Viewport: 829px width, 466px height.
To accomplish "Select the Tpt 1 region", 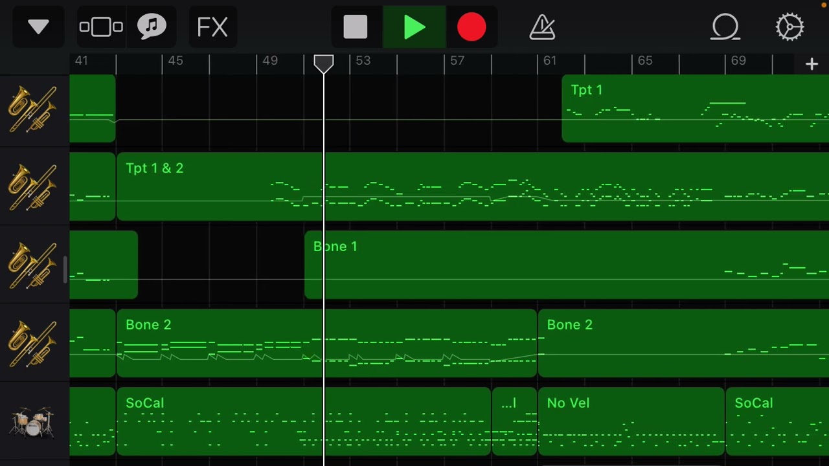I will (x=695, y=109).
